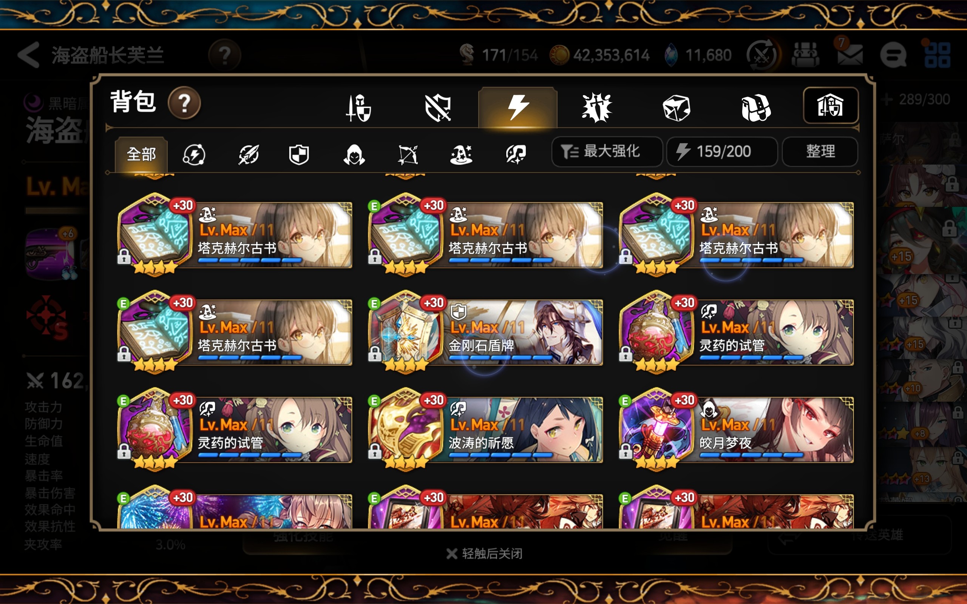The height and width of the screenshot is (604, 967).
Task: Open the starburst exclusive equipment category
Action: (x=596, y=107)
